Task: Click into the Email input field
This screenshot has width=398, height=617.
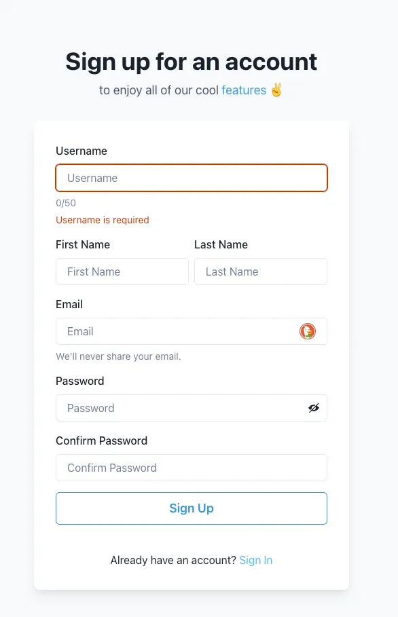Action: tap(192, 331)
